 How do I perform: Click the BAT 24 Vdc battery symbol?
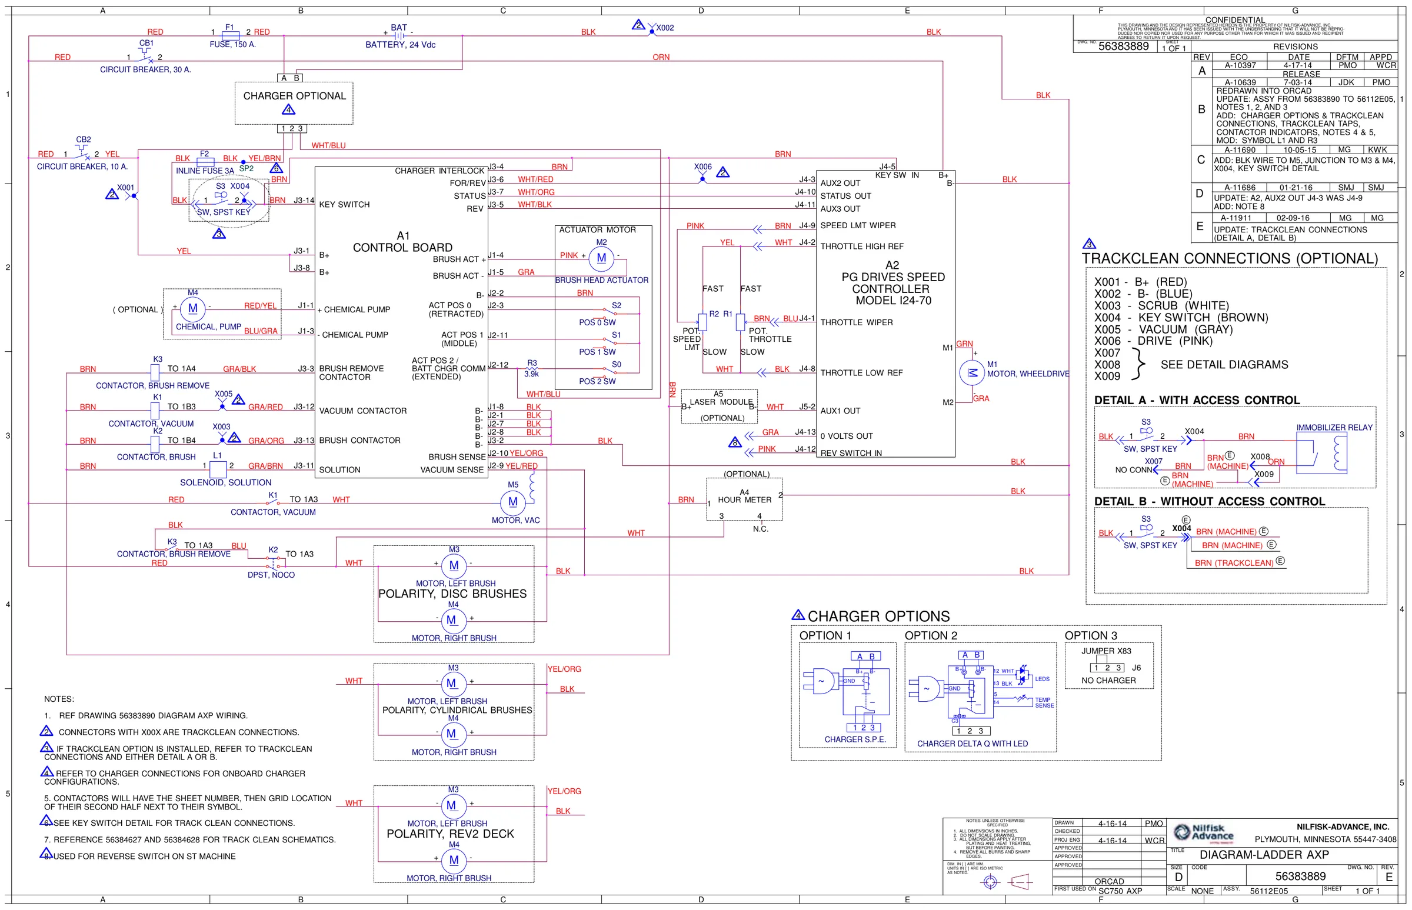click(399, 36)
